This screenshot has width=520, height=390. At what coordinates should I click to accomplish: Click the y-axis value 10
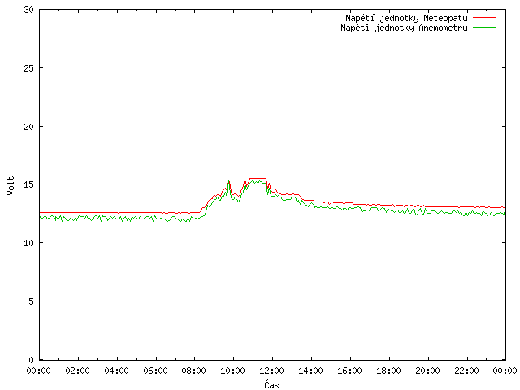(x=29, y=243)
